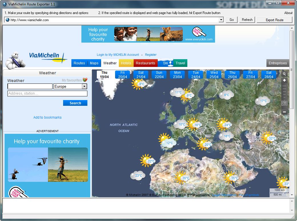This screenshot has height=221, width=297.
Task: Select the Sat 21/04 forecast day
Action: coord(141,75)
